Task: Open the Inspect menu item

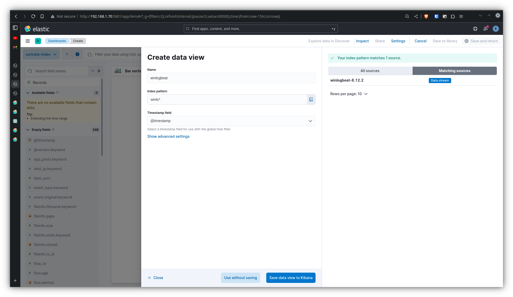Action: point(362,41)
